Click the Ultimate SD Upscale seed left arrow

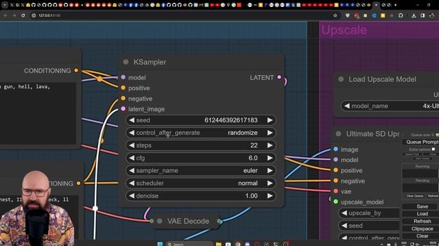point(344,225)
